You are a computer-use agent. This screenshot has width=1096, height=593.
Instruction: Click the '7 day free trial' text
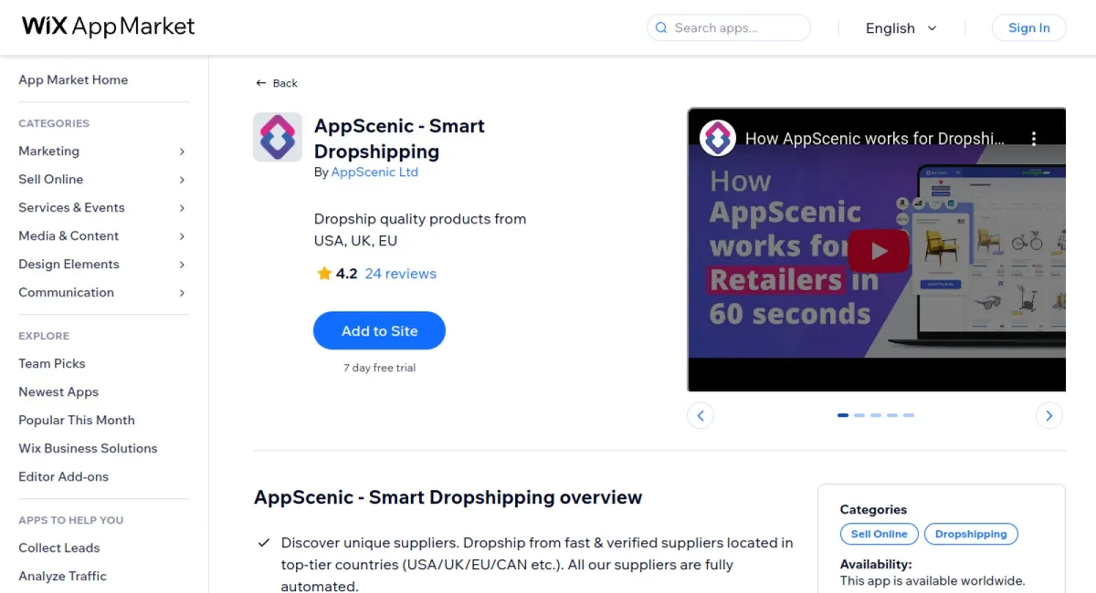[379, 369]
